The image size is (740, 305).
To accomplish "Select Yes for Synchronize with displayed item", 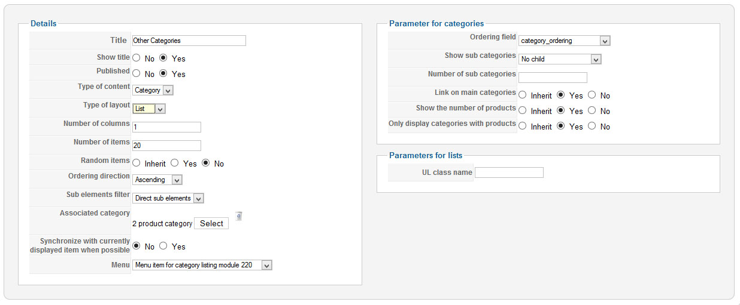I will [x=163, y=246].
